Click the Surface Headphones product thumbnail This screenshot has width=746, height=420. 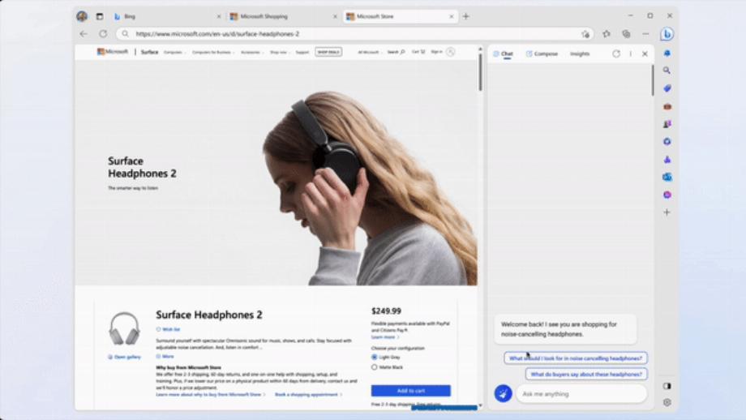(x=124, y=328)
